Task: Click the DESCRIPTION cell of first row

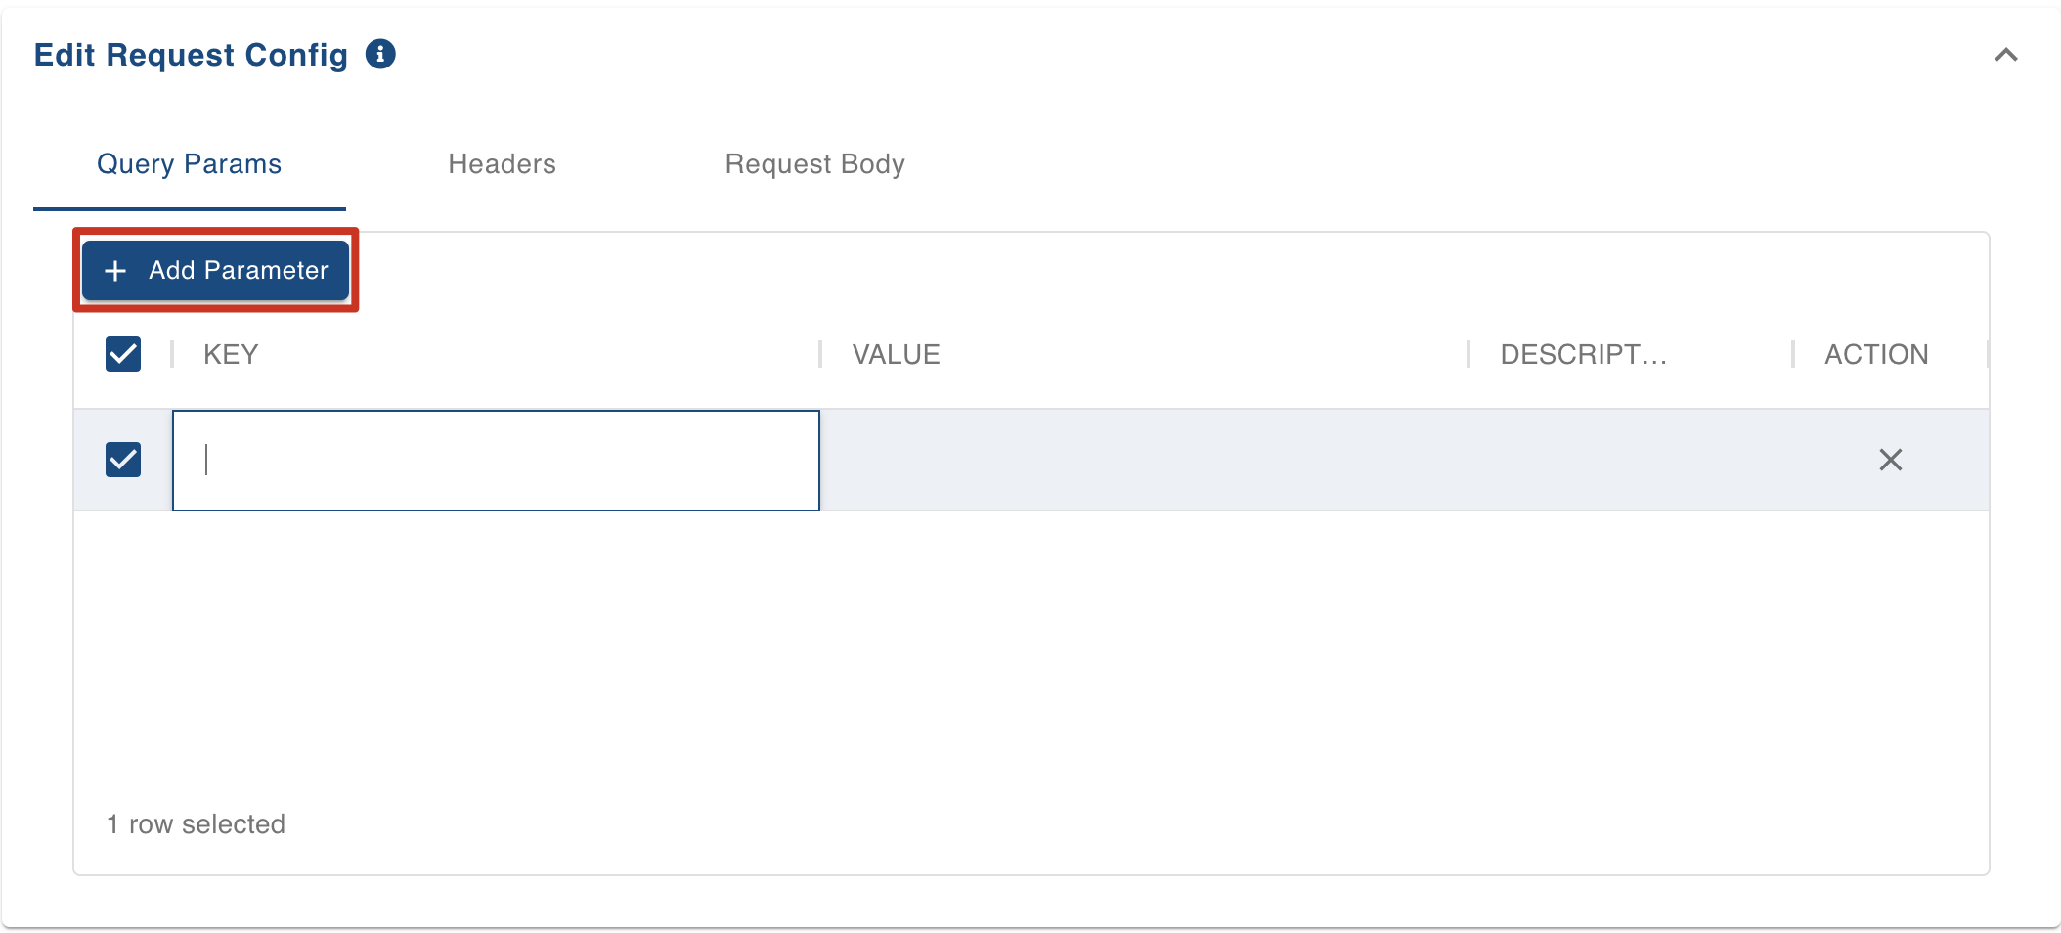Action: (1630, 460)
